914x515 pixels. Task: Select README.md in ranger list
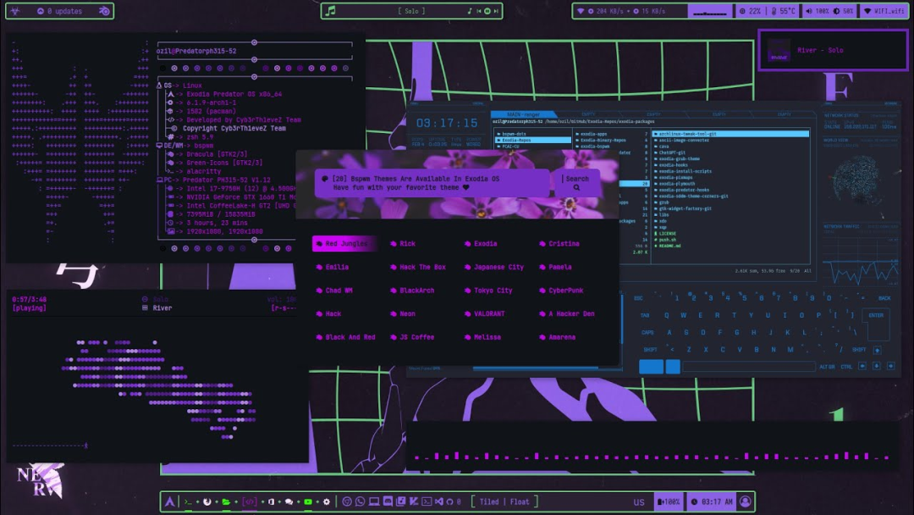pos(669,246)
